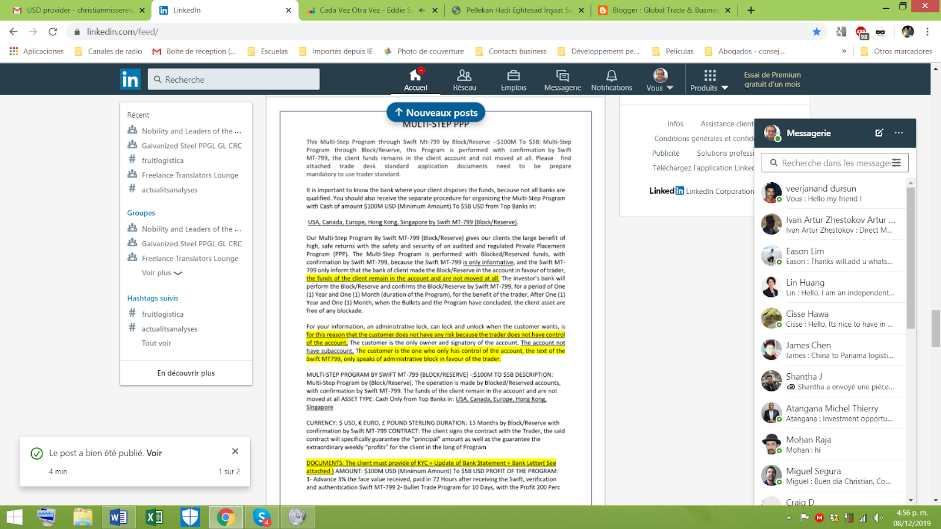Click the LinkedIn logo in the navigation bar

tap(130, 79)
